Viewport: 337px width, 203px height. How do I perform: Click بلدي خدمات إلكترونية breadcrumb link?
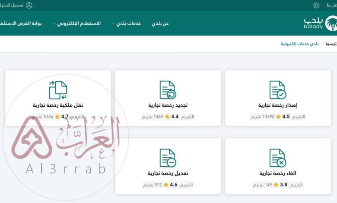(x=299, y=44)
